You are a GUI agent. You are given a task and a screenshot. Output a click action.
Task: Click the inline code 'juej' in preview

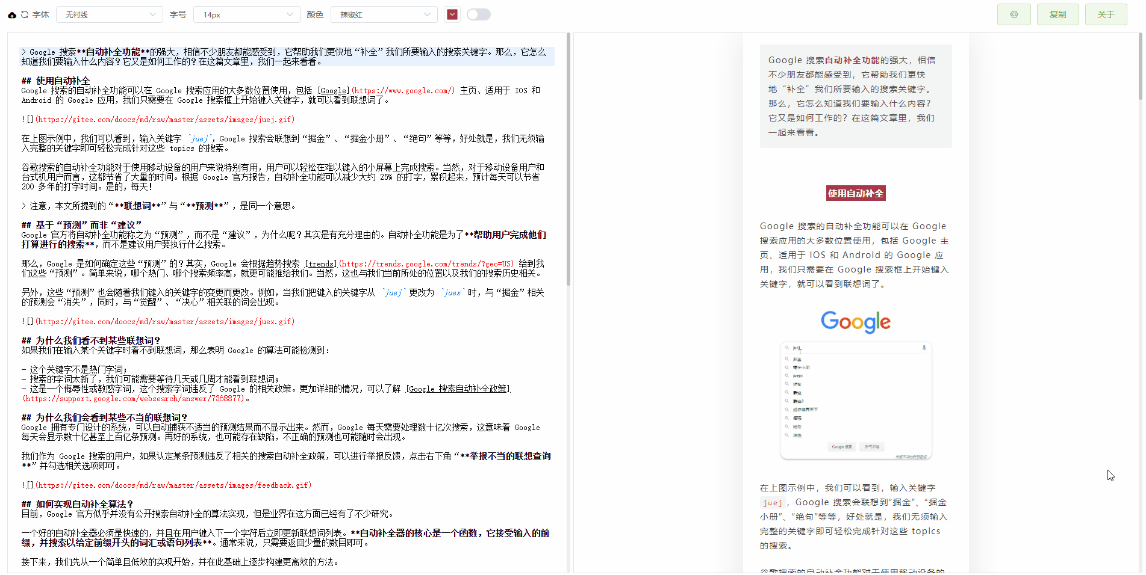[x=772, y=503]
